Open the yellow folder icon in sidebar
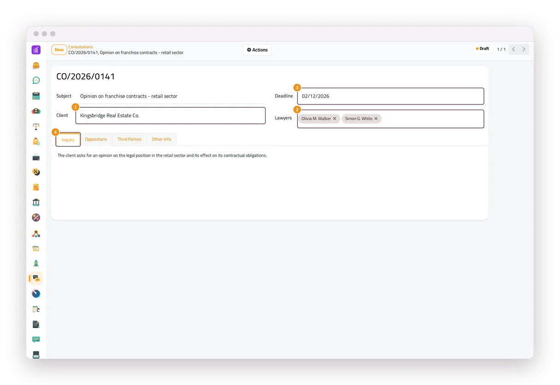 (x=36, y=248)
